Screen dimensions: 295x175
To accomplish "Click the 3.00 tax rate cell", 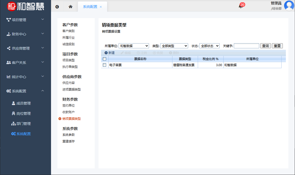I will coord(210,65).
